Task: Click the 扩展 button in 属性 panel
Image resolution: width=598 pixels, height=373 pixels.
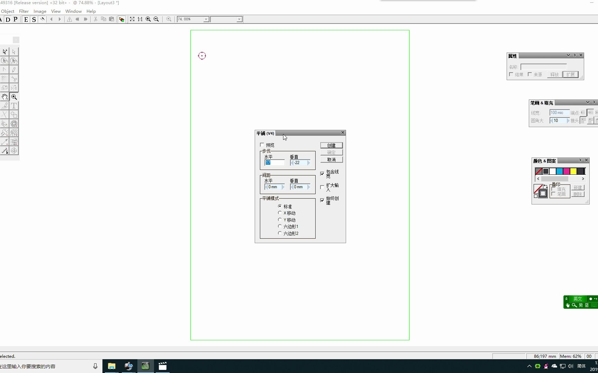Action: [x=570, y=75]
